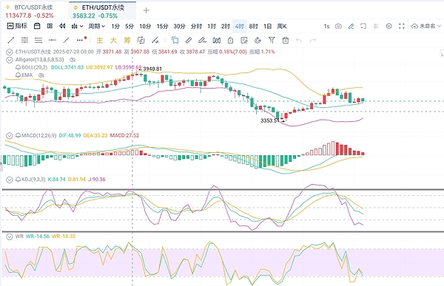Select the 1日 timeframe button
Image resolution: width=444 pixels, height=286 pixels.
pyautogui.click(x=268, y=27)
